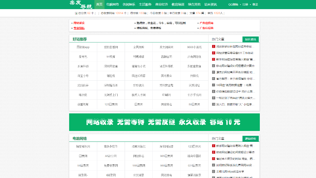Click the 登录 login link
316x178 pixels.
255,5
